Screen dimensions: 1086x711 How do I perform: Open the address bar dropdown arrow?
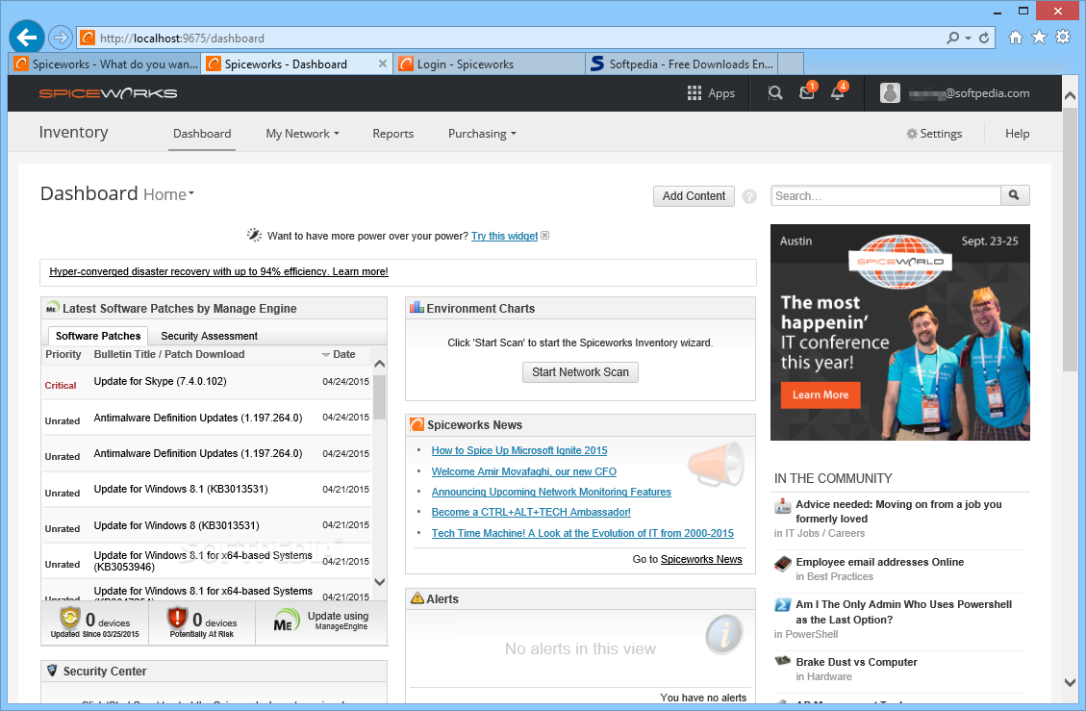tap(968, 38)
